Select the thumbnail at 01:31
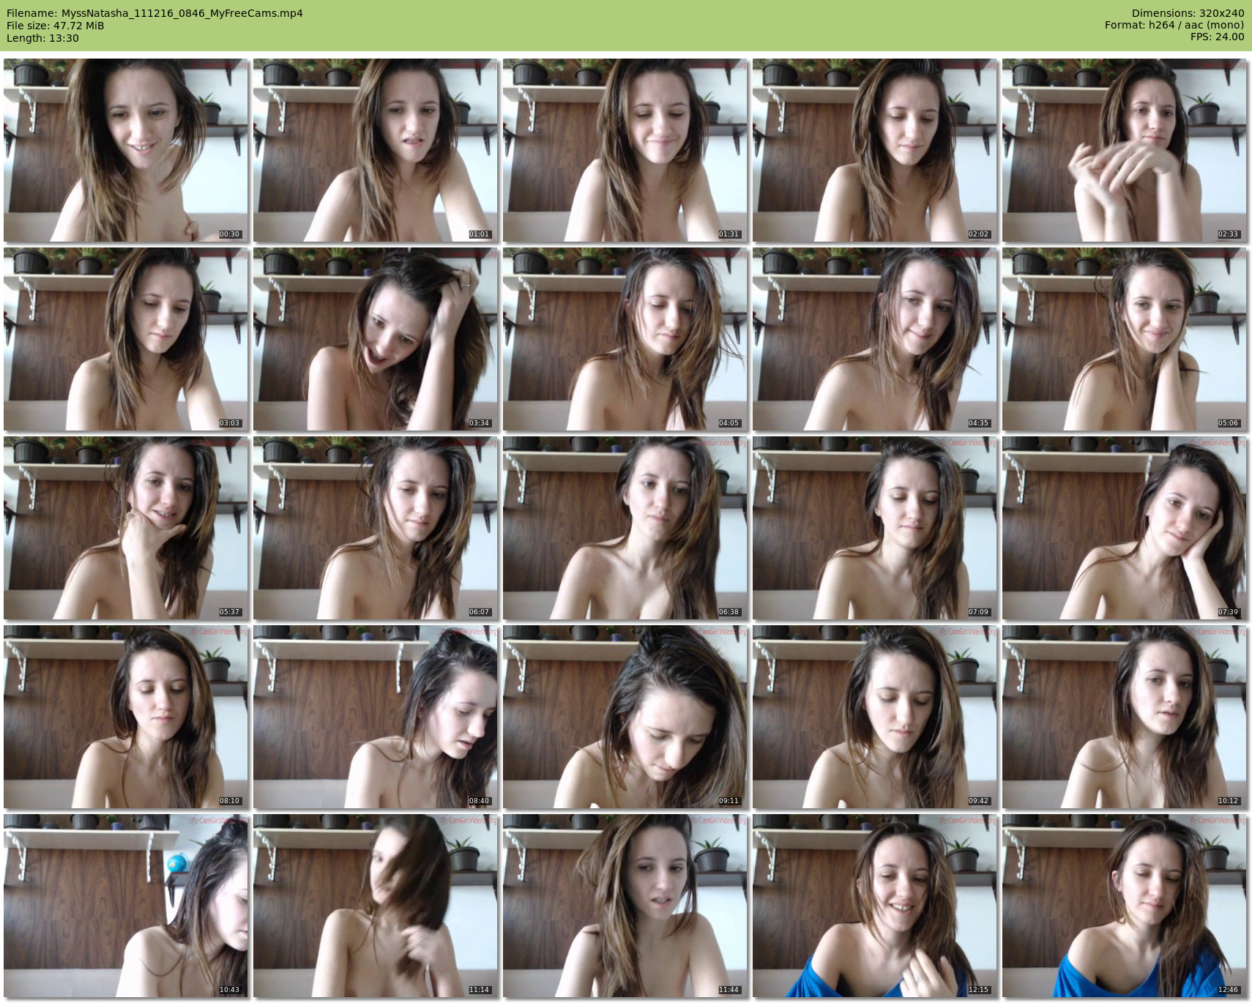This screenshot has height=1003, width=1252. (625, 150)
